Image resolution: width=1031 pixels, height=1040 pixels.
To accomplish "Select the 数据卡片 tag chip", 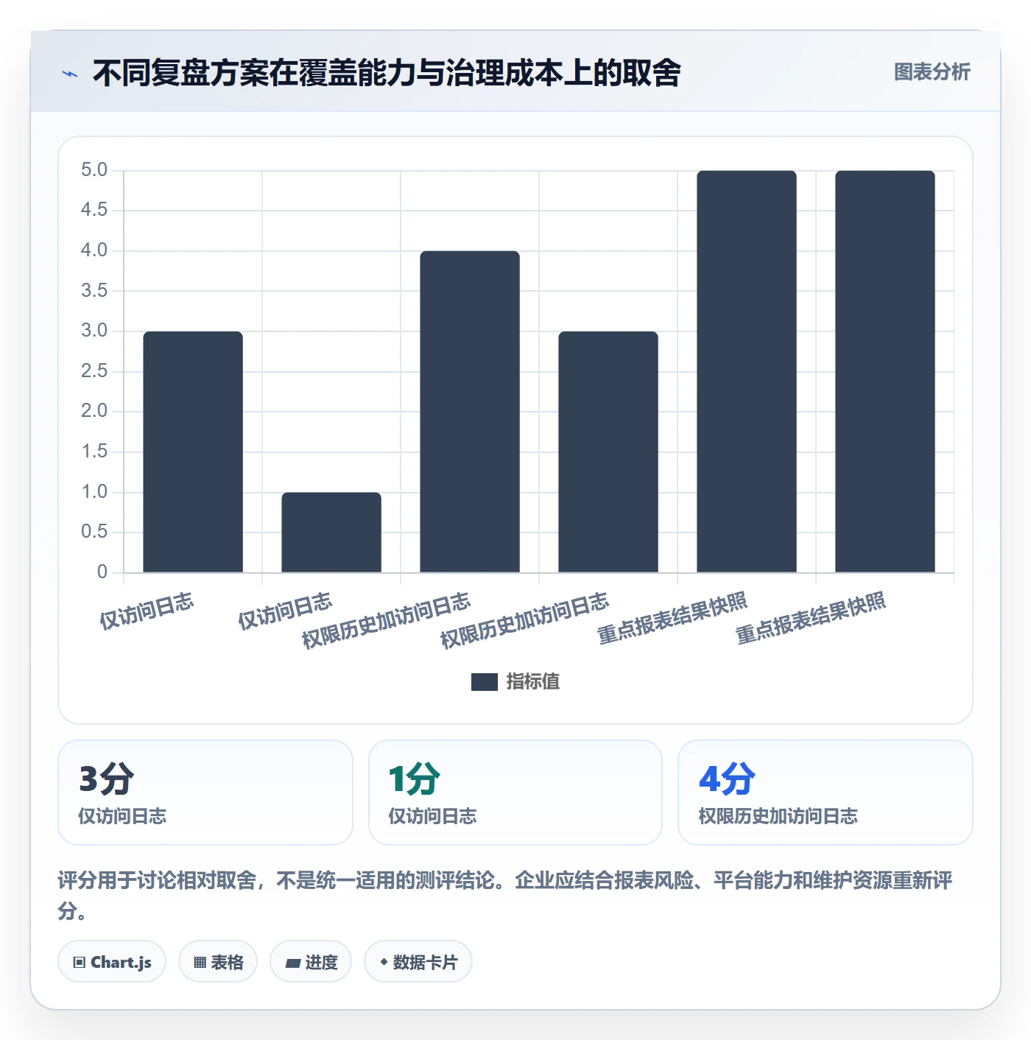I will [x=418, y=962].
